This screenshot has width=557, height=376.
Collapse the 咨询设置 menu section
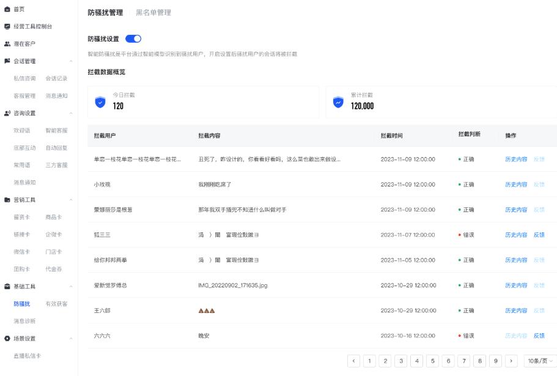[x=71, y=113]
